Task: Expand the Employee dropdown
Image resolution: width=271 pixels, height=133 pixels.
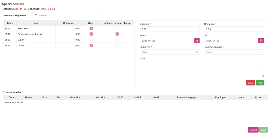Action: (169, 52)
